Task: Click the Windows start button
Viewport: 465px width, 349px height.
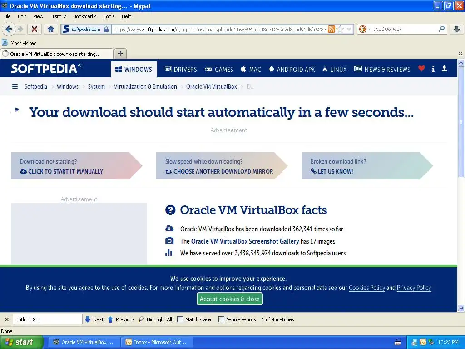Action: click(x=22, y=342)
